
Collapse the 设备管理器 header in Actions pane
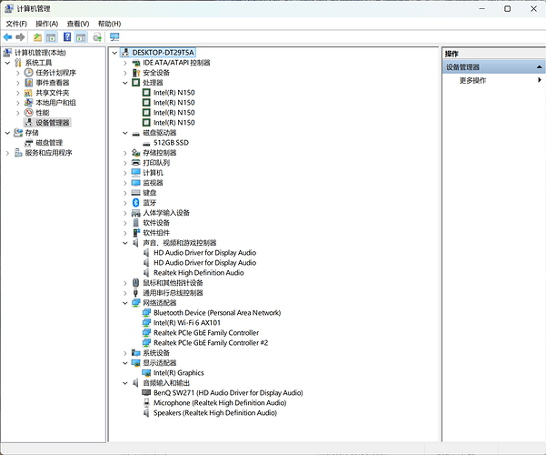coord(539,67)
